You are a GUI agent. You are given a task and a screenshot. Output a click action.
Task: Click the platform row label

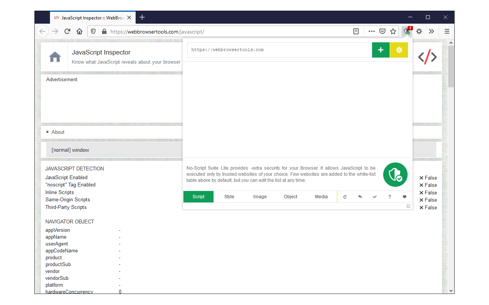[54, 285]
